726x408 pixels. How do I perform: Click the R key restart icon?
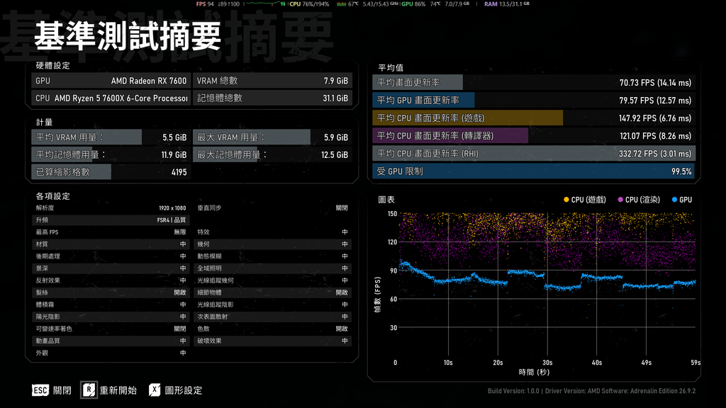(89, 390)
